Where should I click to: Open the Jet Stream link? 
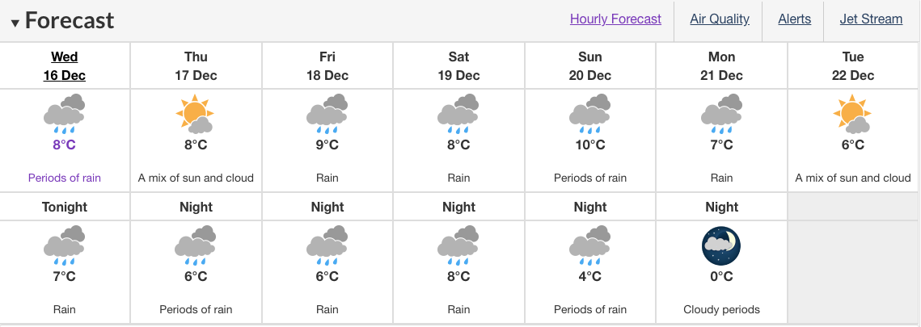point(871,19)
